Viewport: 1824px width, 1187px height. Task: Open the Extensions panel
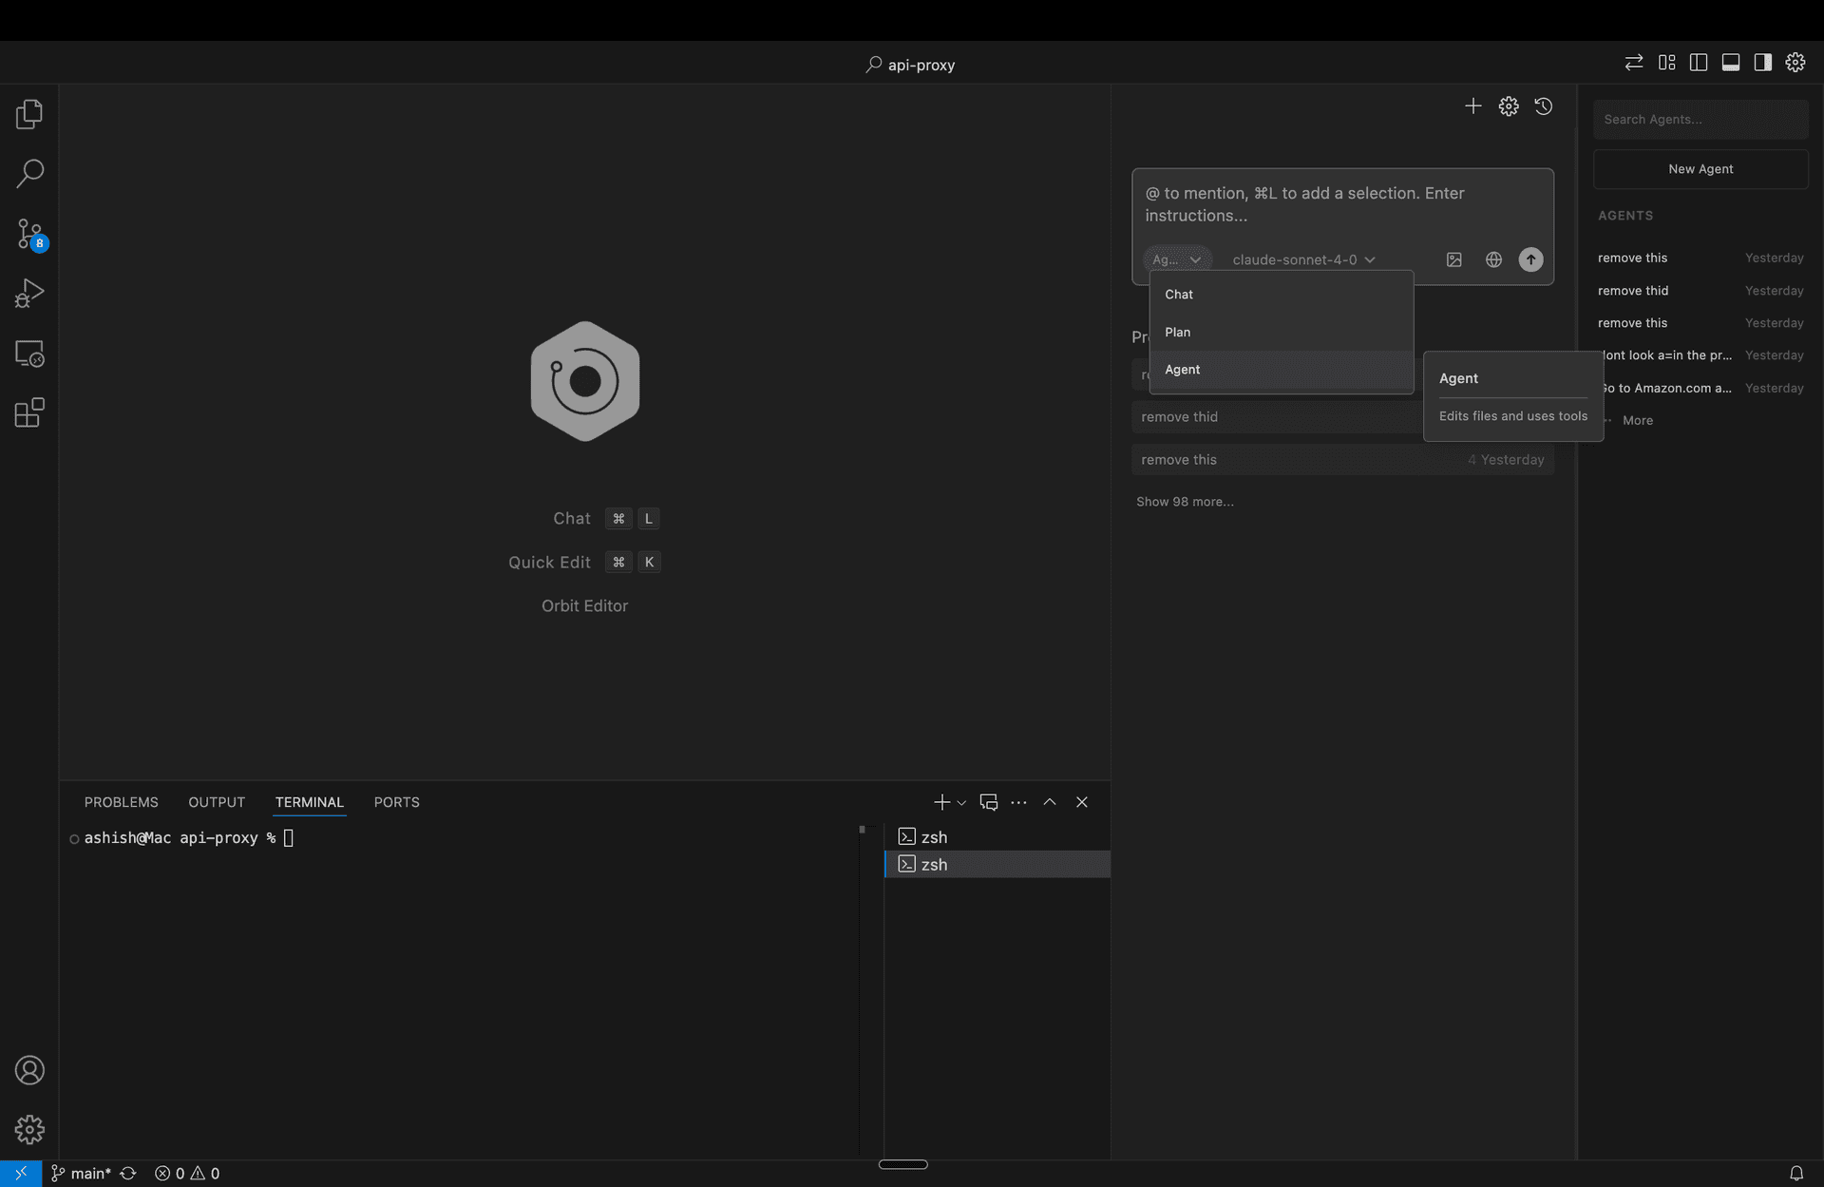point(28,412)
